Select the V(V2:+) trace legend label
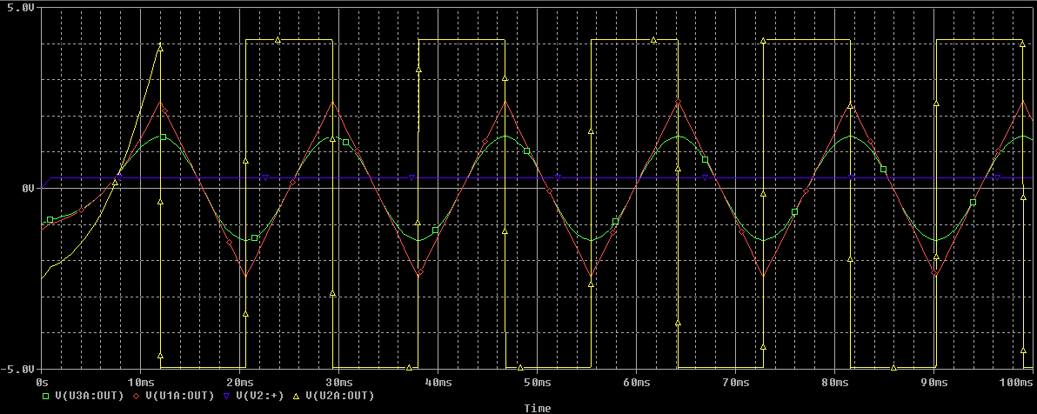 [261, 396]
